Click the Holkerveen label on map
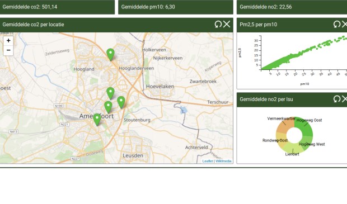This screenshot has height=204, width=347. 154,50
